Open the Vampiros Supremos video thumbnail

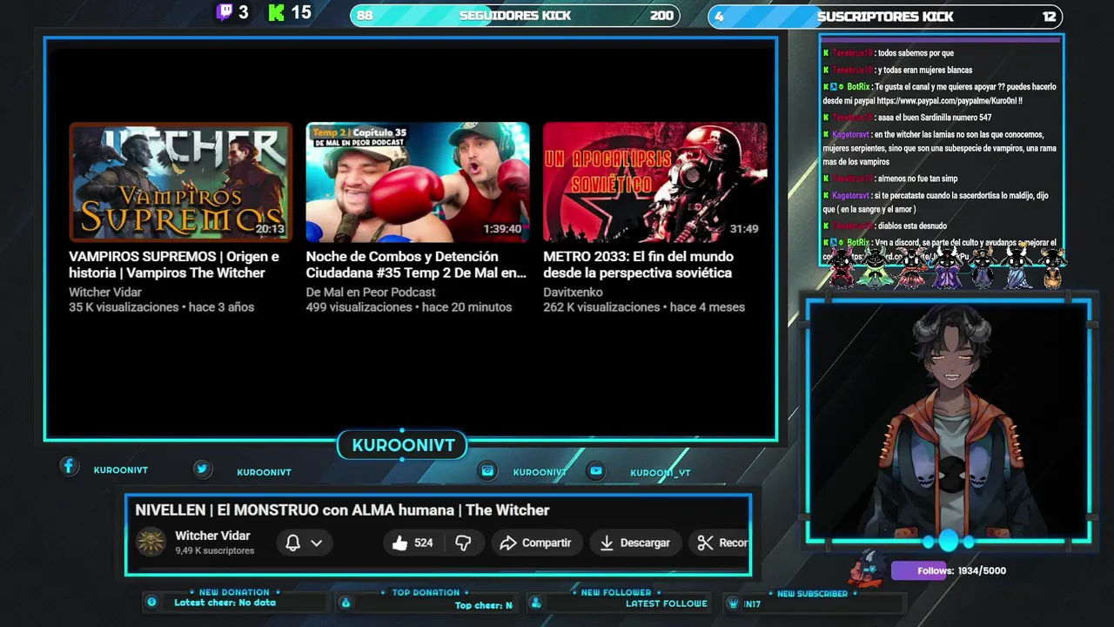tap(181, 182)
